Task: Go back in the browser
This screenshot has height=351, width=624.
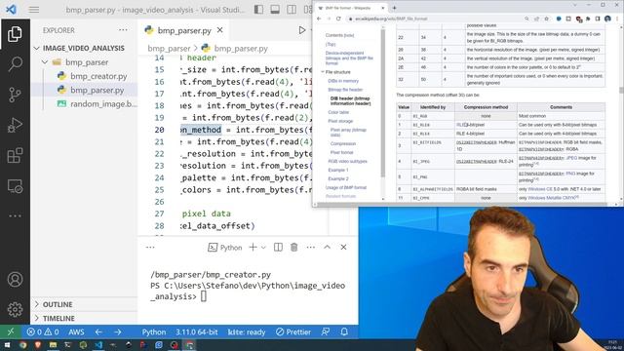Action: [x=319, y=19]
